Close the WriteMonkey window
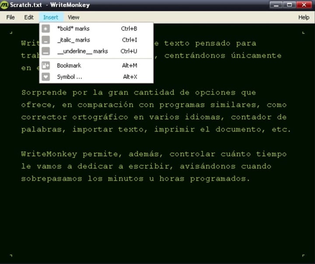 pyautogui.click(x=303, y=5)
